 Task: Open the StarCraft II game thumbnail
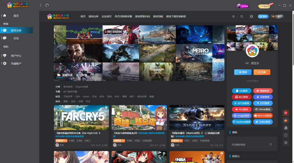[197, 118]
